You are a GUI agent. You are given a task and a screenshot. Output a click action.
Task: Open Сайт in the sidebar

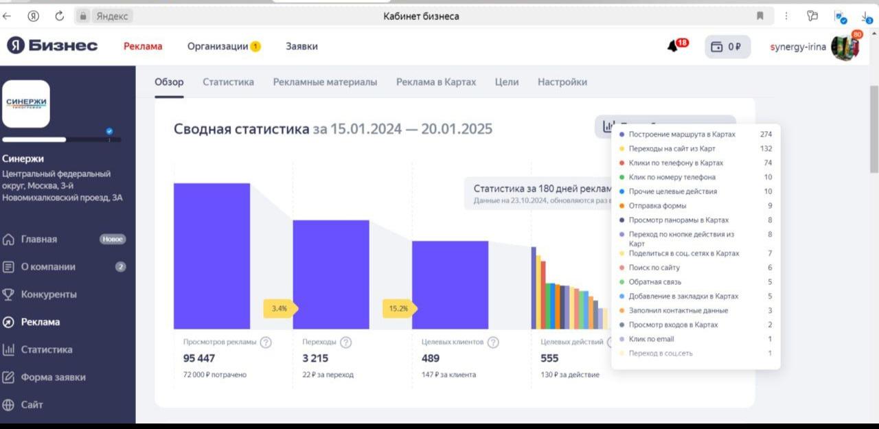tap(32, 404)
